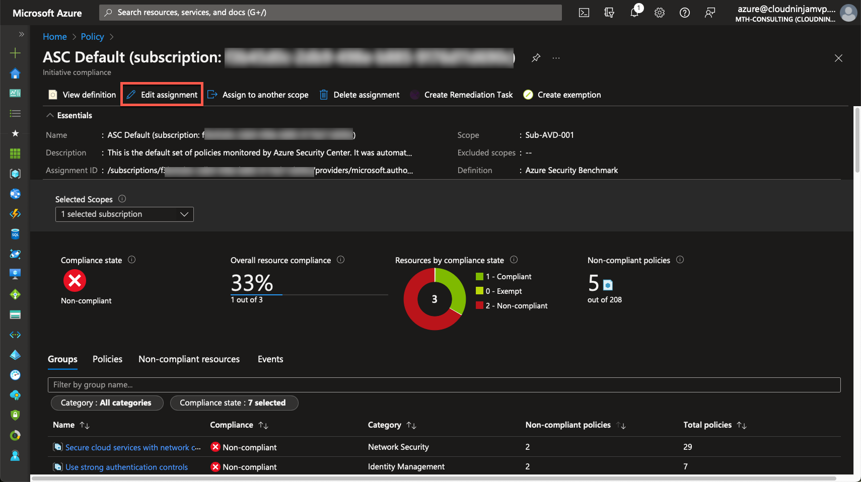Open Azure Cosmos DB planet icon
The image size is (861, 482).
pos(15,254)
